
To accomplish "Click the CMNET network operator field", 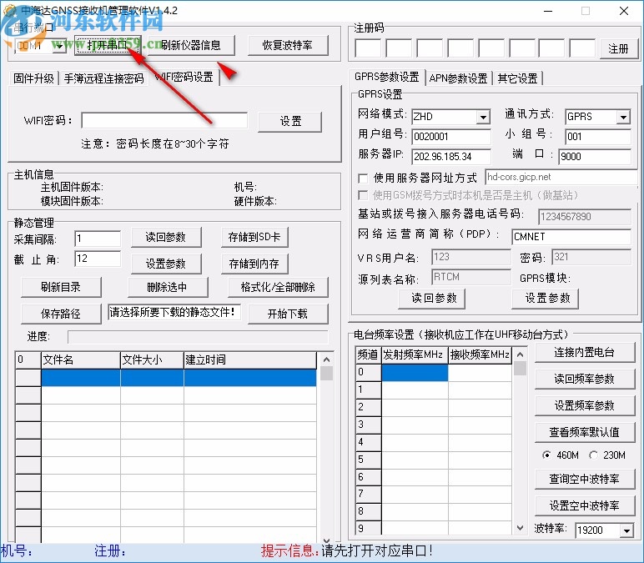I will pyautogui.click(x=571, y=237).
